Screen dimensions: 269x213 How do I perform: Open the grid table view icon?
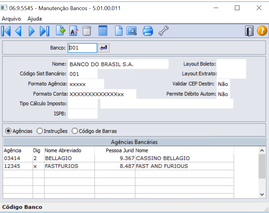[x=103, y=31]
